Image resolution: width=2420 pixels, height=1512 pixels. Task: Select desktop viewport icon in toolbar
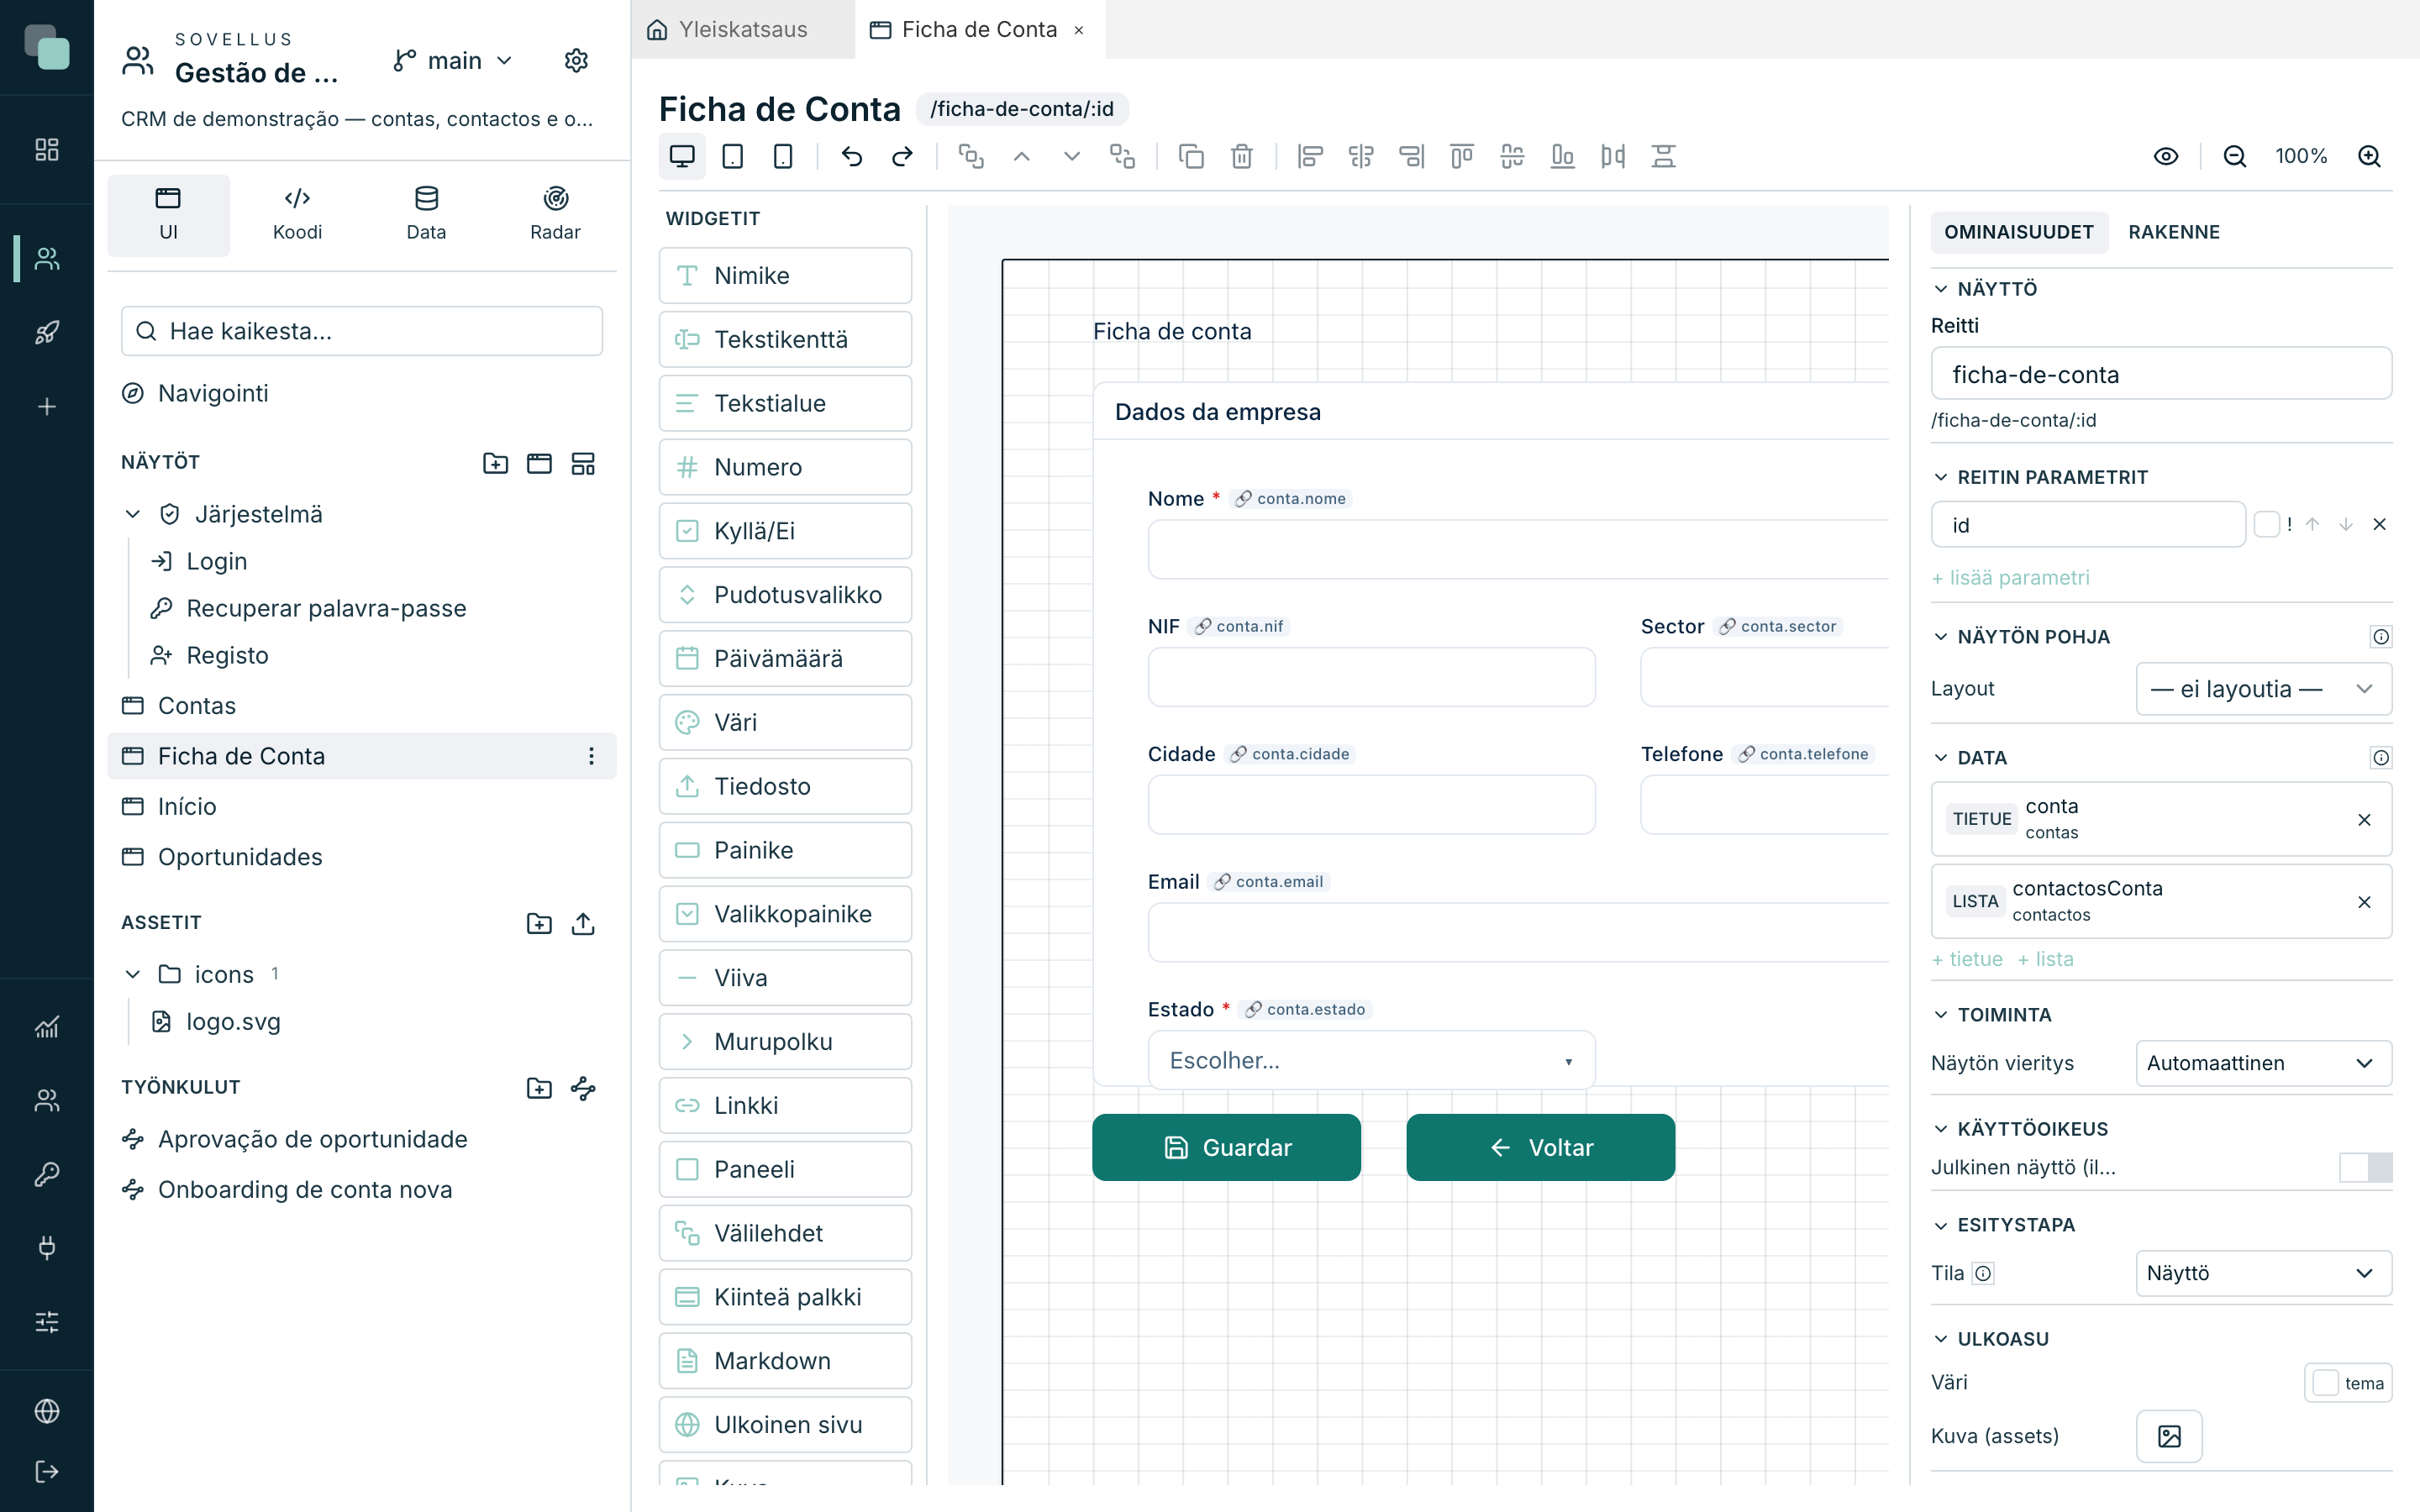682,156
